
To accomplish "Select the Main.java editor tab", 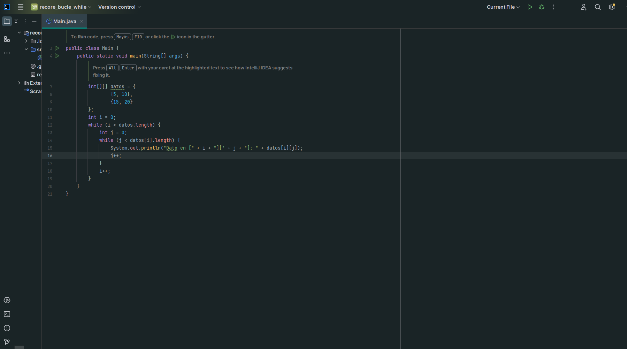I will (64, 21).
